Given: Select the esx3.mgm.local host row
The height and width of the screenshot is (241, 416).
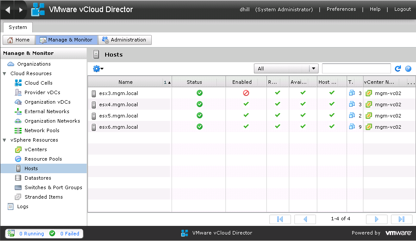Looking at the screenshot, I should pyautogui.click(x=251, y=93).
